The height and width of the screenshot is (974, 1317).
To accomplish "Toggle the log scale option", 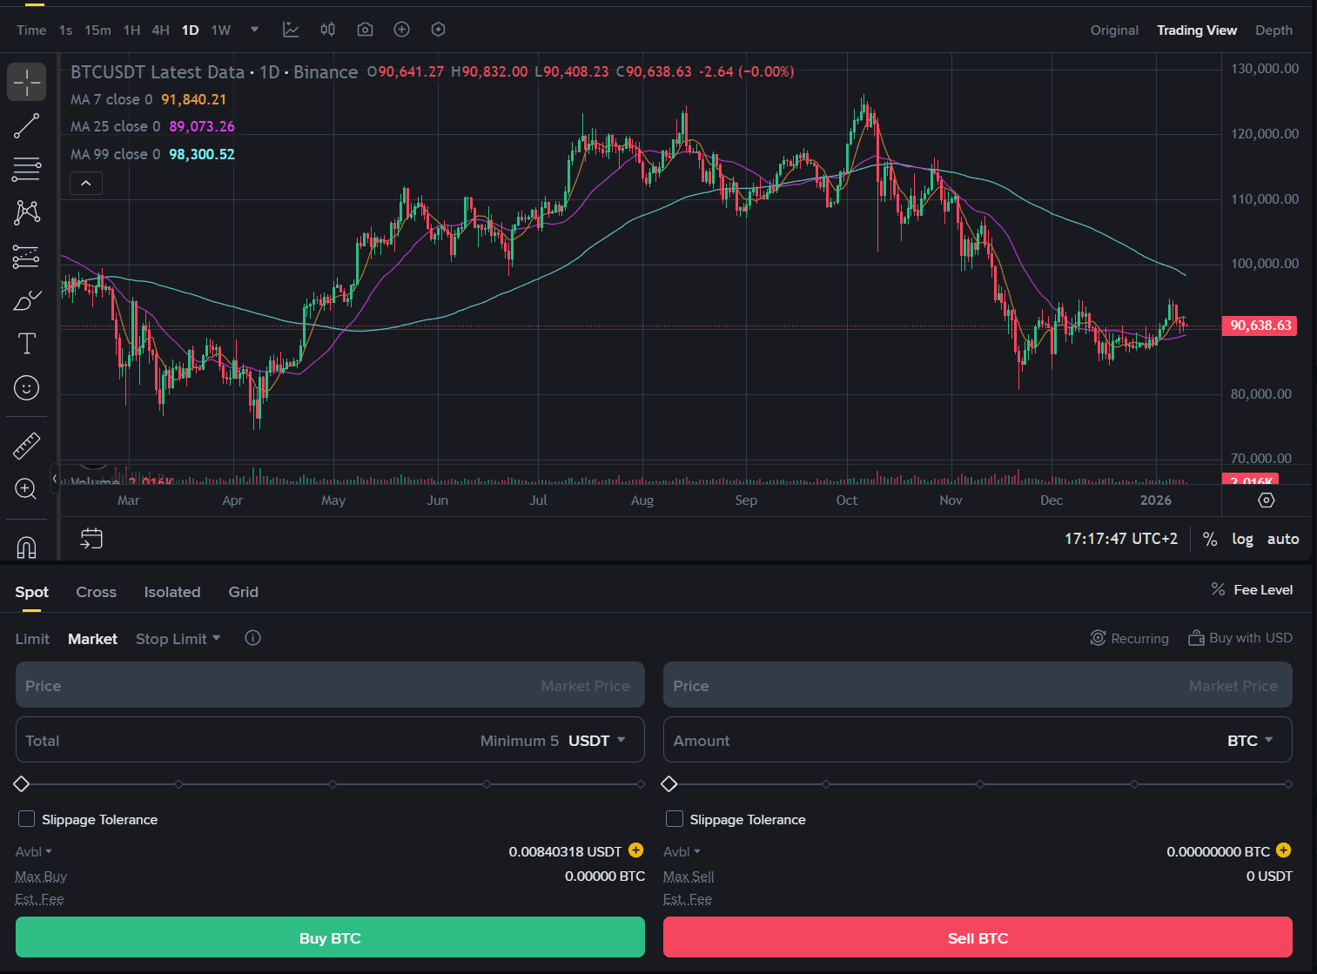I will pyautogui.click(x=1242, y=539).
